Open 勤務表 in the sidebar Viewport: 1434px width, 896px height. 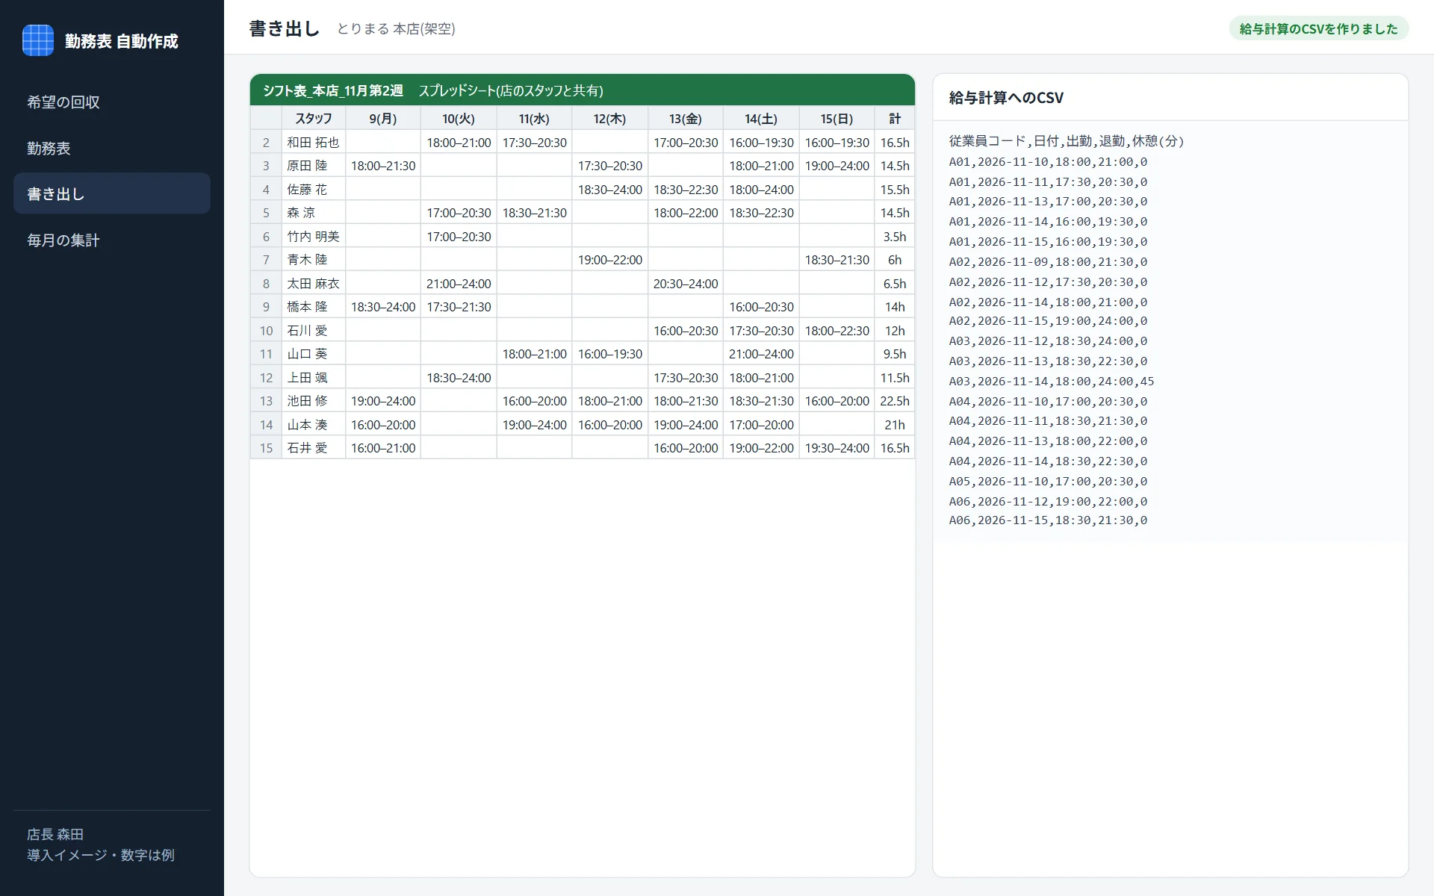112,148
